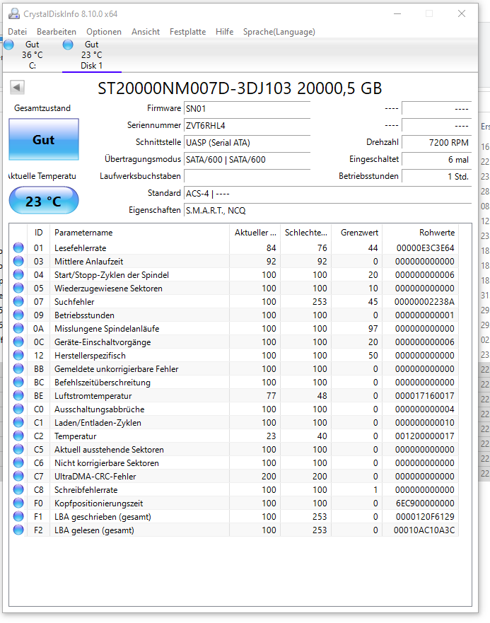Click status orb for Herstellerspezifisch row
This screenshot has height=623, width=490.
18,355
